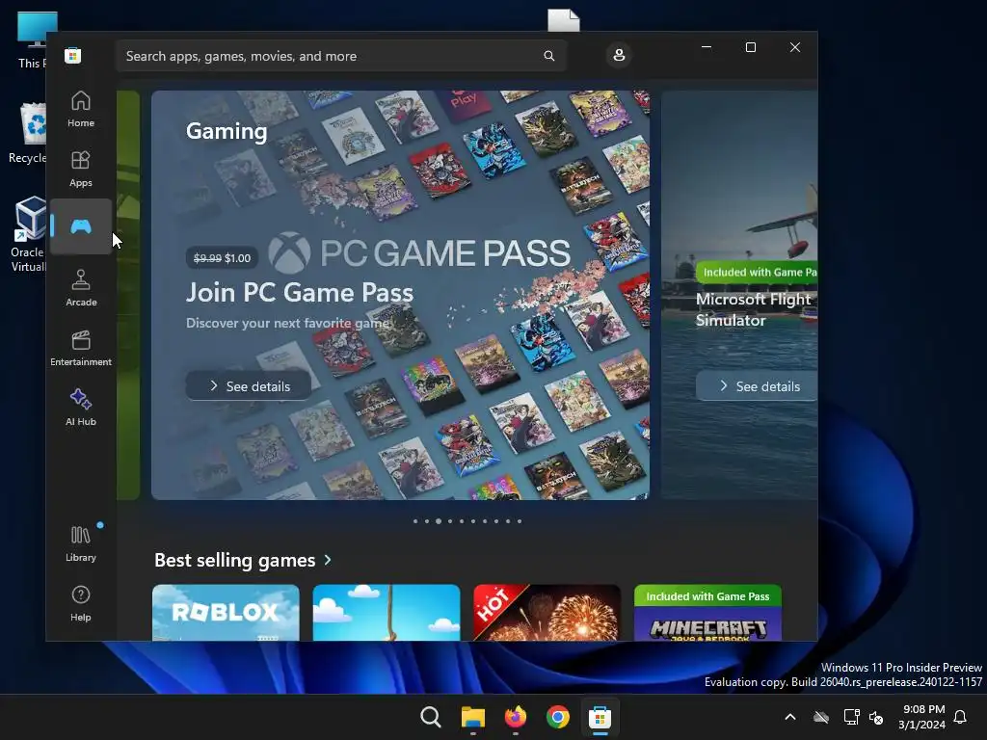Image resolution: width=987 pixels, height=740 pixels.
Task: Open the Arcade section
Action: [81, 287]
